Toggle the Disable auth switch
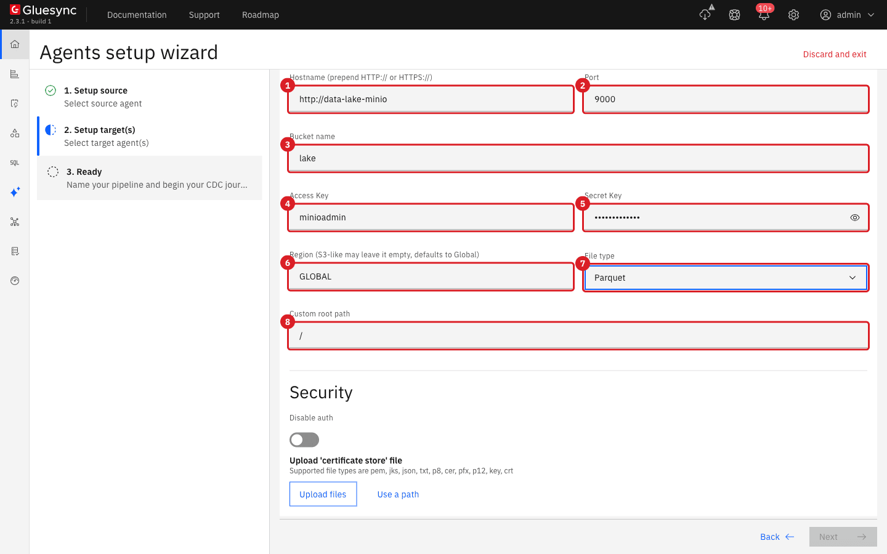 pos(304,440)
